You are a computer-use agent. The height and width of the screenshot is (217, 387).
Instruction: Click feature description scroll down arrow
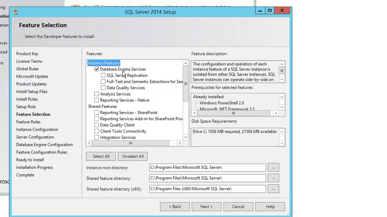281,80
